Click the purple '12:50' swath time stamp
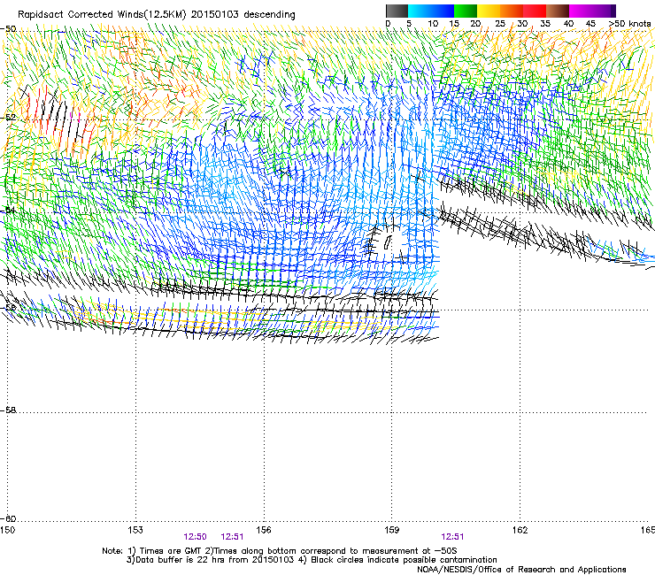Image resolution: width=655 pixels, height=575 pixels. coord(195,537)
